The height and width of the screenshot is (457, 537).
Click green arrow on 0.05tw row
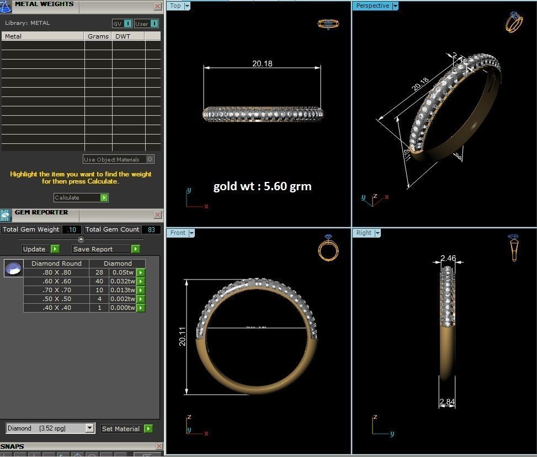pyautogui.click(x=140, y=272)
